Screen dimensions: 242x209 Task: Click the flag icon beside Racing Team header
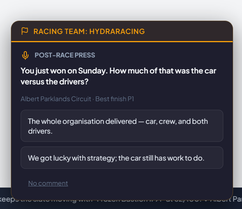click(25, 31)
